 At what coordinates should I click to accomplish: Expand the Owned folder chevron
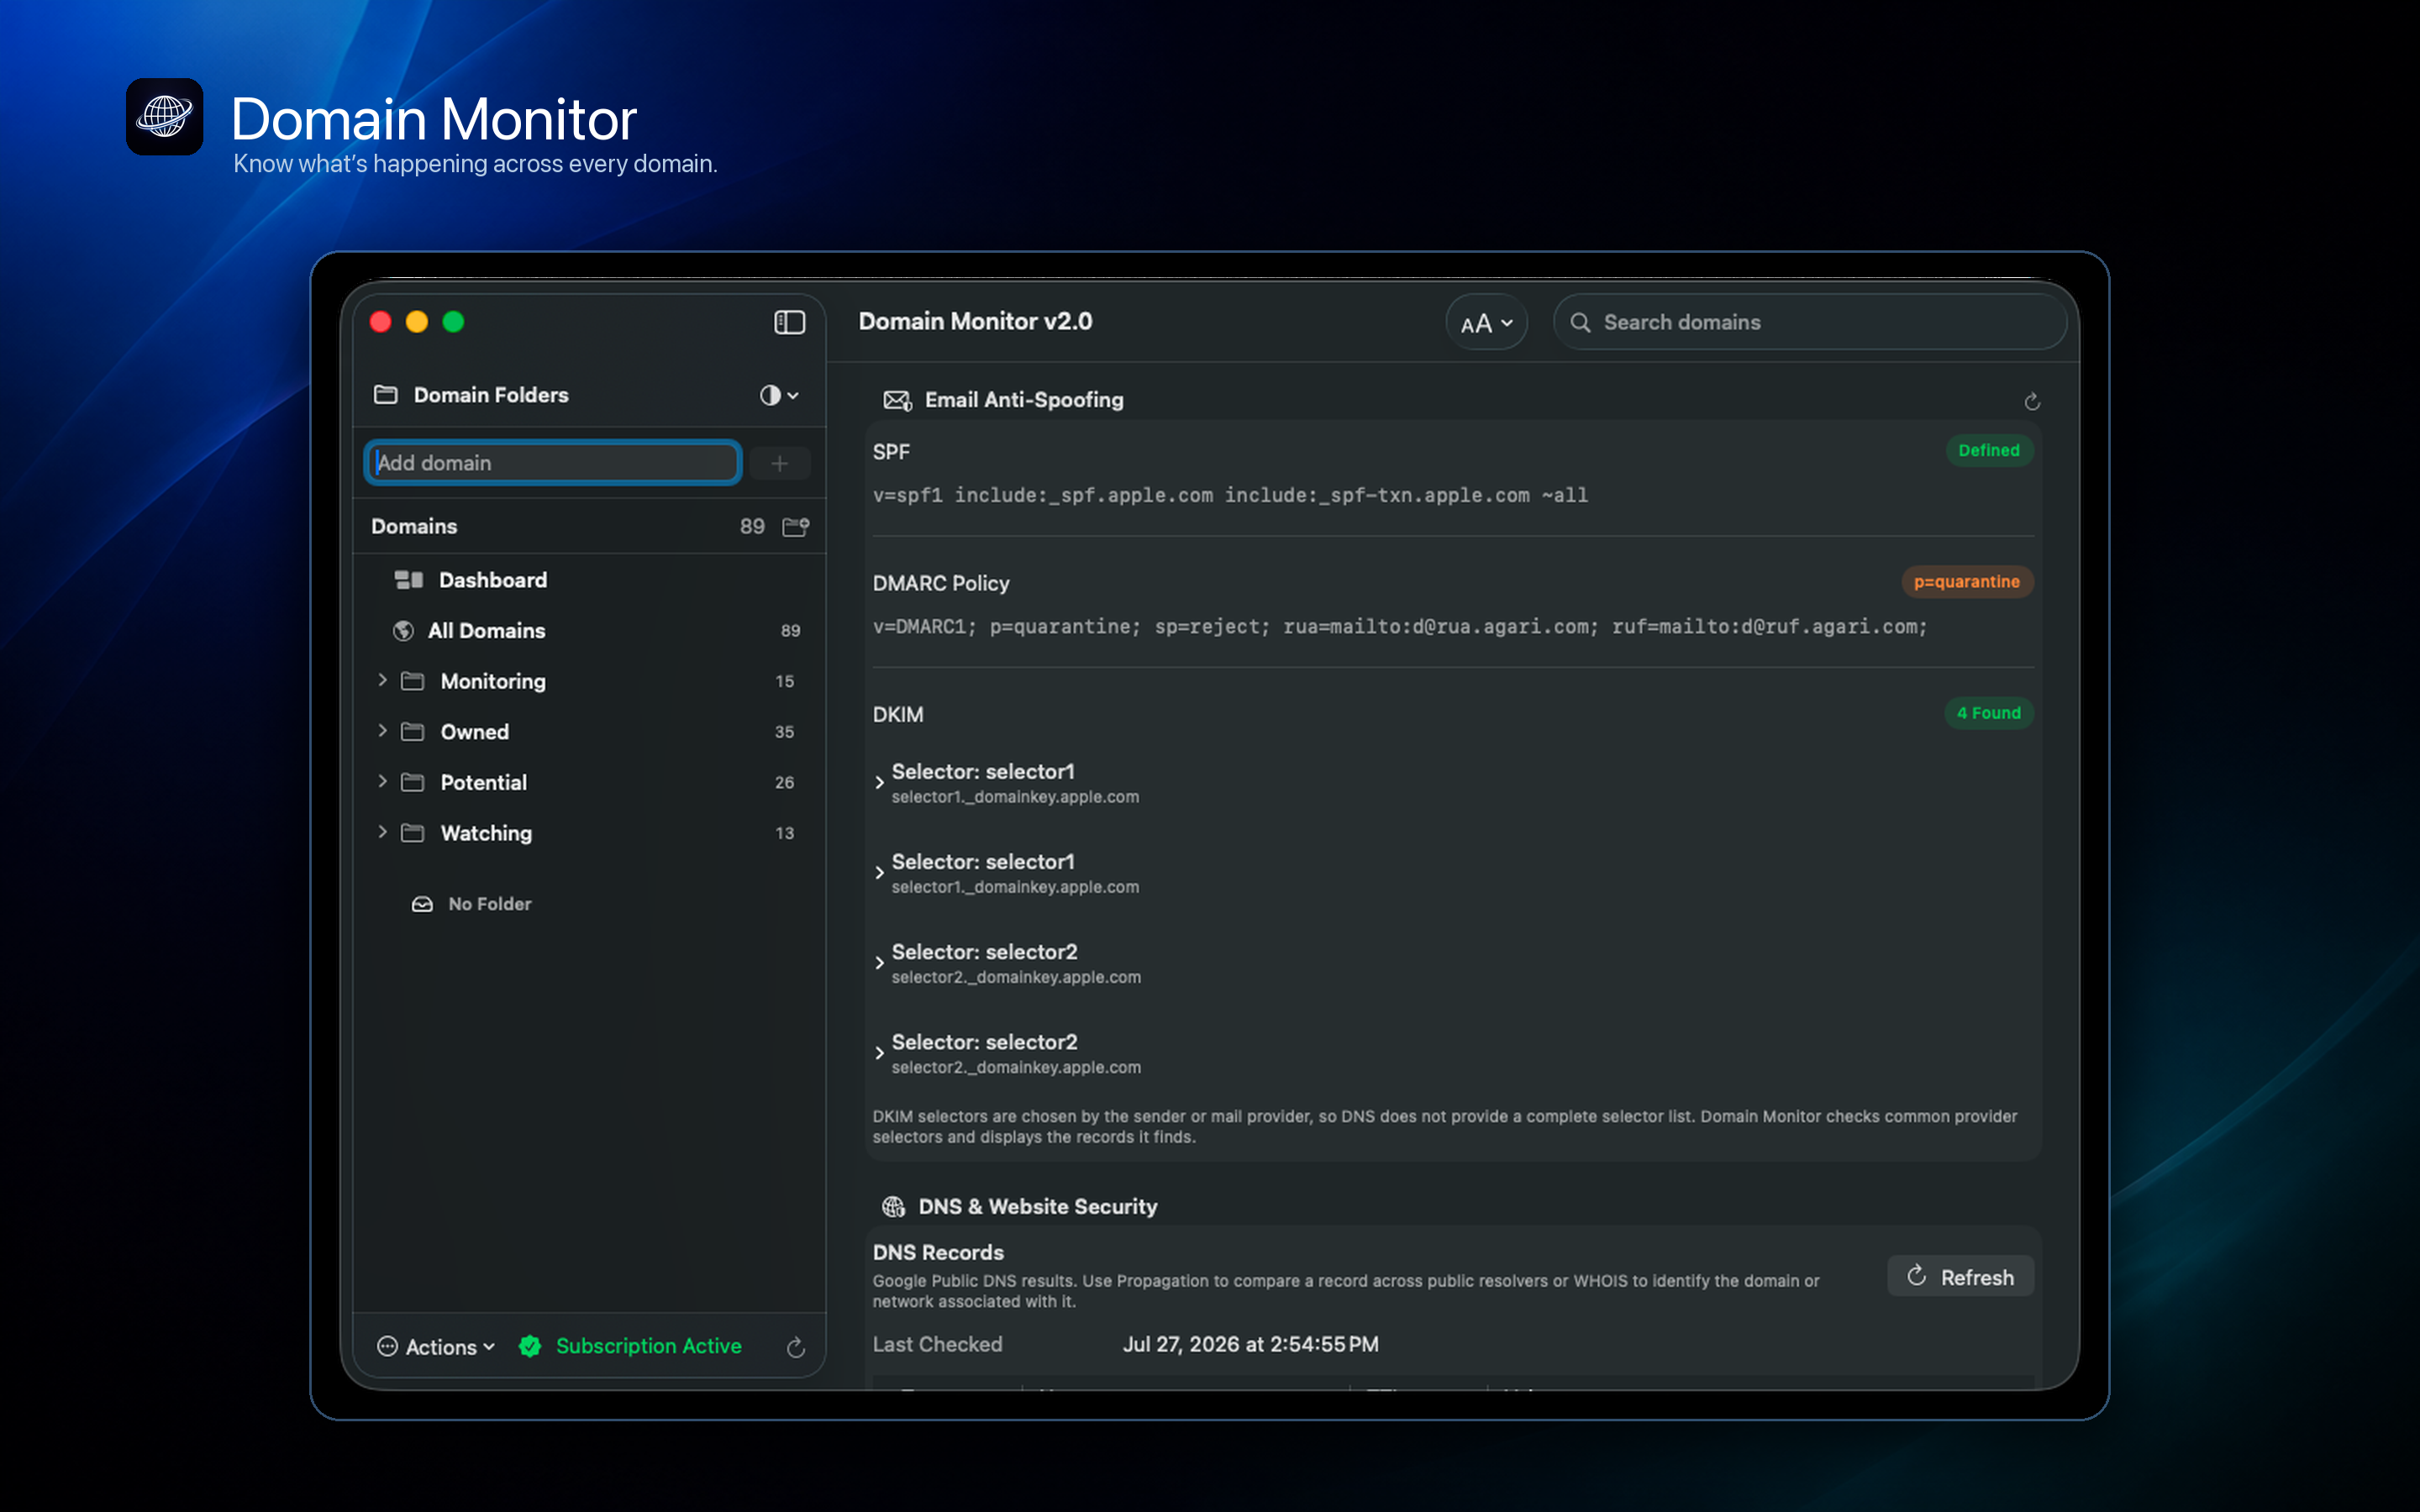[382, 731]
